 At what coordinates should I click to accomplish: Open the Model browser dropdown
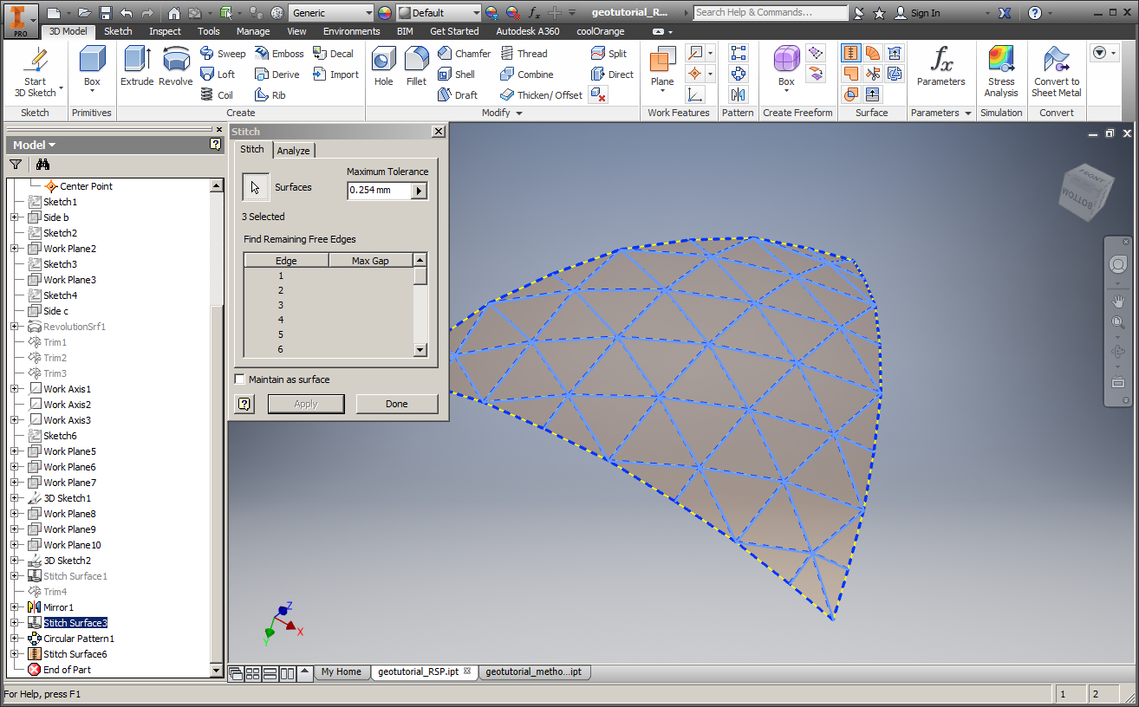[35, 145]
